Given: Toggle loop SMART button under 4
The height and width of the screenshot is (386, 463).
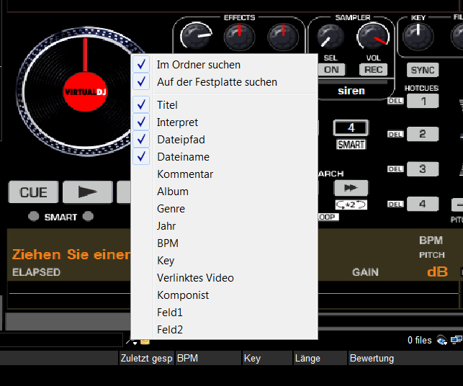Looking at the screenshot, I should point(351,145).
